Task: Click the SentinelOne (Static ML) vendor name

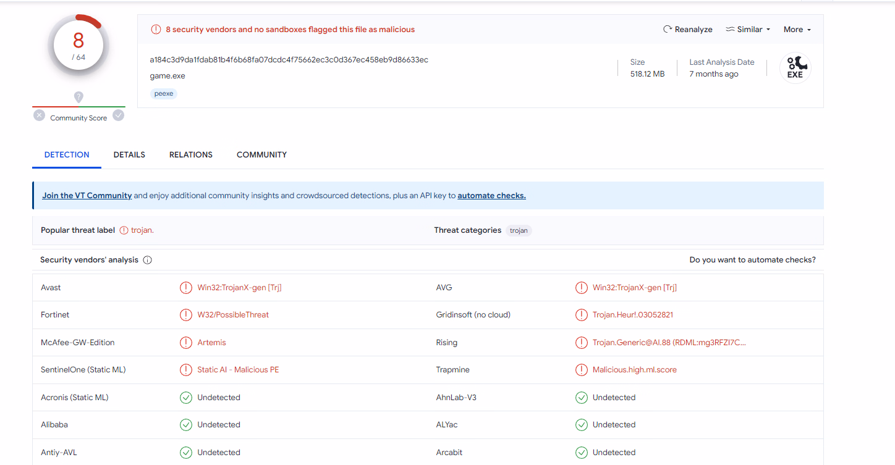Action: [x=83, y=370]
